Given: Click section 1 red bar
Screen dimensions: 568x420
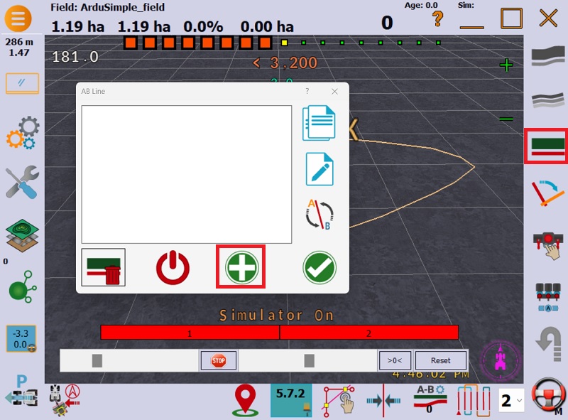Looking at the screenshot, I should tap(190, 333).
